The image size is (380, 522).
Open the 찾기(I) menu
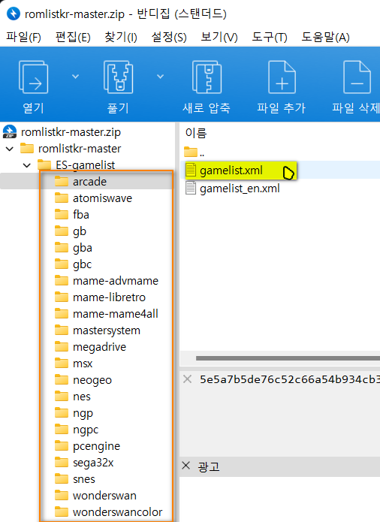(x=121, y=37)
